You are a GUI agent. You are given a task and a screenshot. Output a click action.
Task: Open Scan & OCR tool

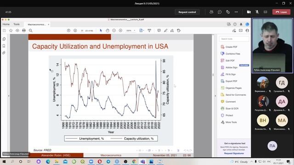pyautogui.click(x=230, y=109)
